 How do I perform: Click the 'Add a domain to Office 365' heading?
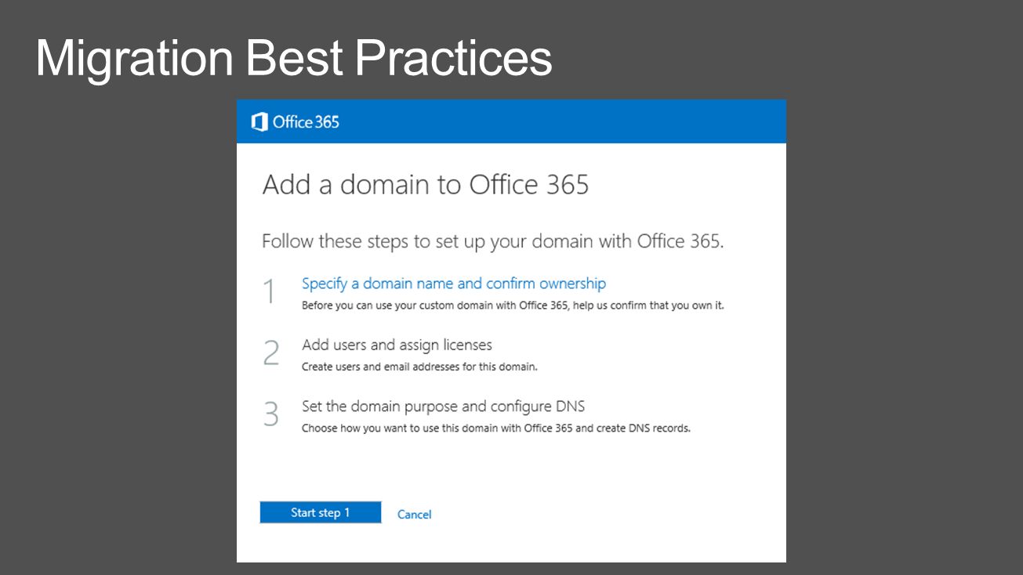coord(426,185)
